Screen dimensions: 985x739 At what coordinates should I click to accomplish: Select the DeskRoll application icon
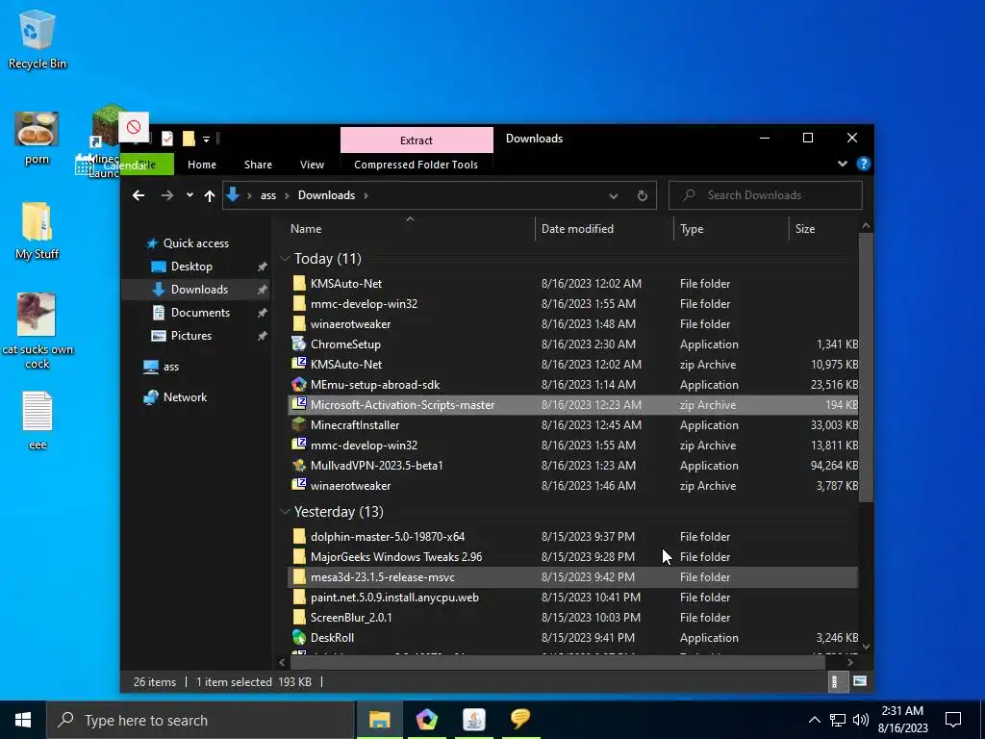pos(299,637)
